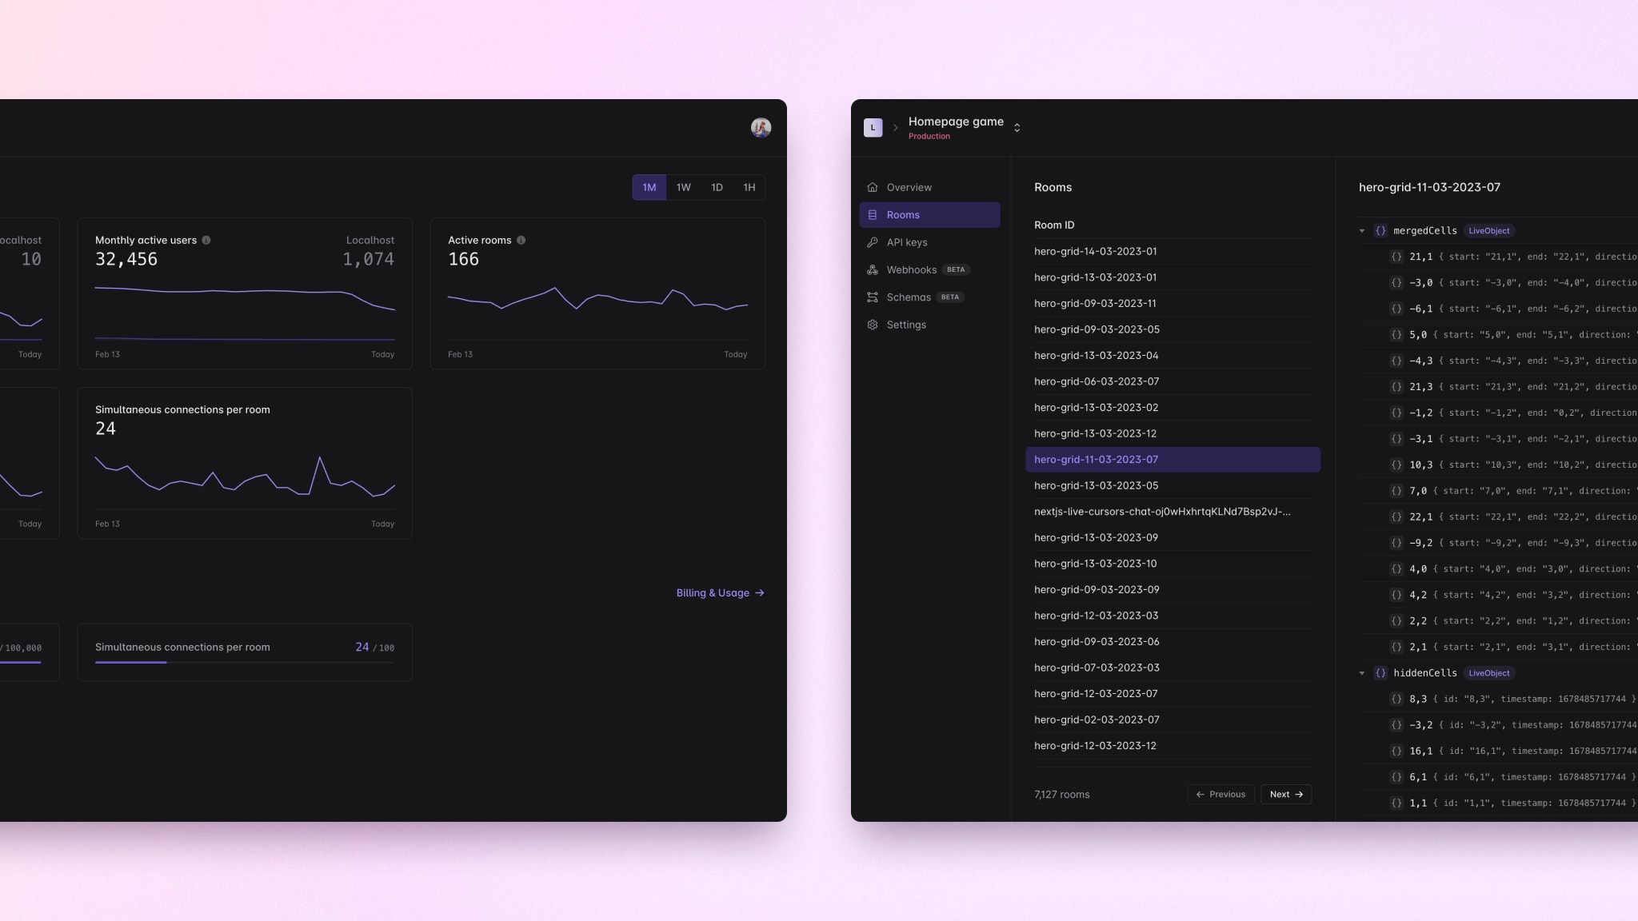This screenshot has height=921, width=1638.
Task: Open the Homepage game project switcher
Action: 1017,127
